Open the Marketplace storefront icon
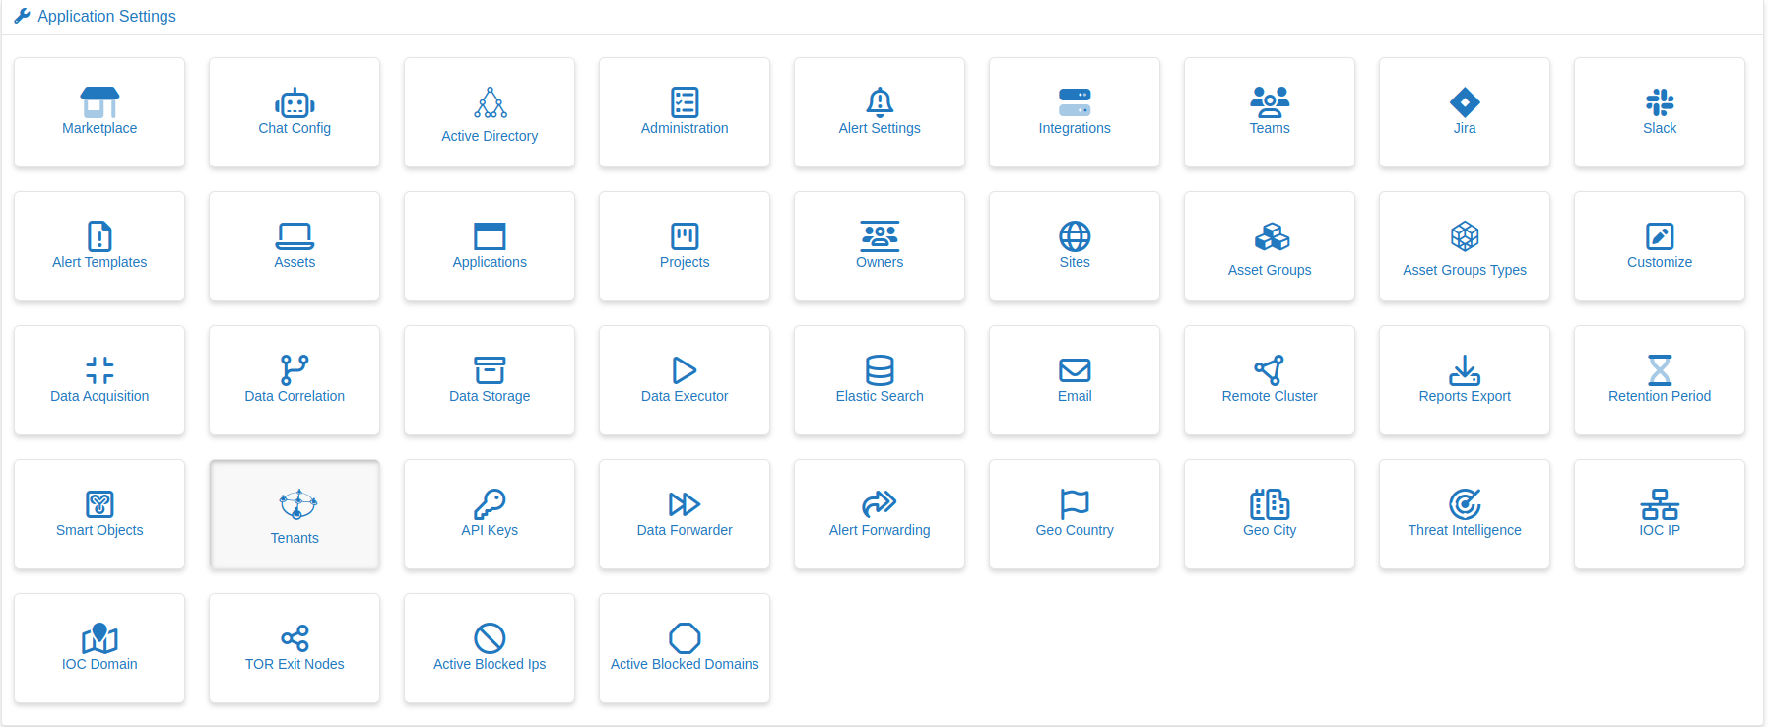This screenshot has width=1769, height=727. click(99, 102)
